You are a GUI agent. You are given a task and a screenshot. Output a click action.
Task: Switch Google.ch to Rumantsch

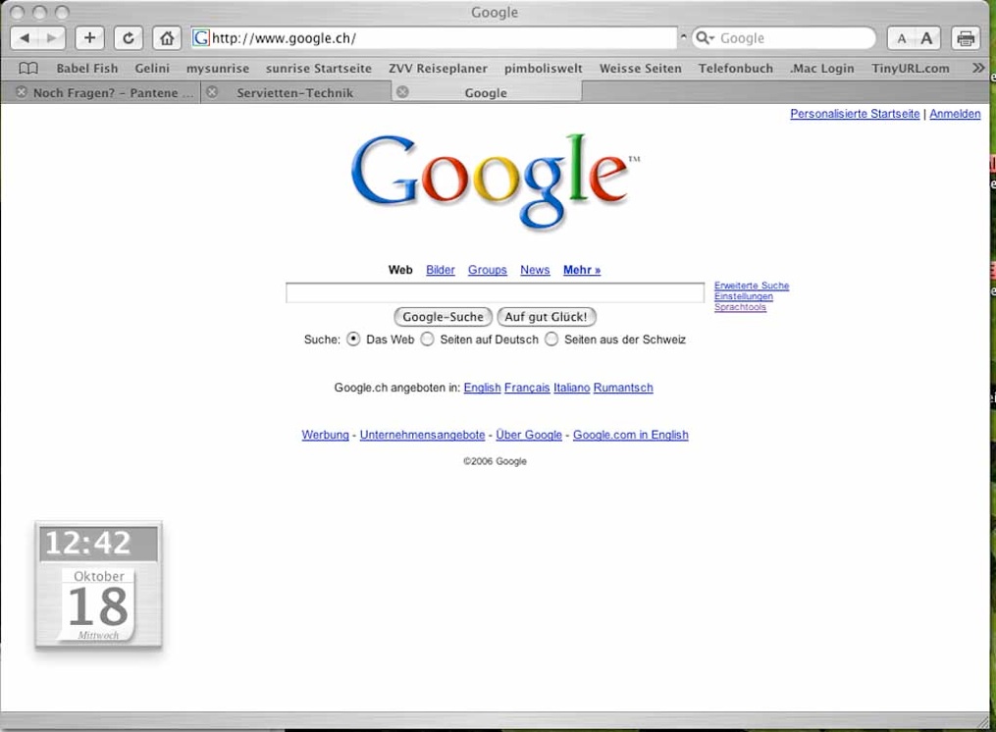(623, 388)
